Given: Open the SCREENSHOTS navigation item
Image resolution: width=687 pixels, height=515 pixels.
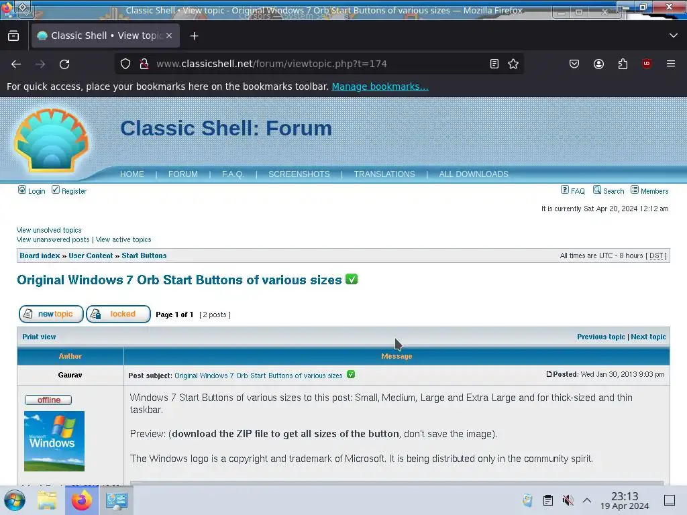Looking at the screenshot, I should 299,174.
